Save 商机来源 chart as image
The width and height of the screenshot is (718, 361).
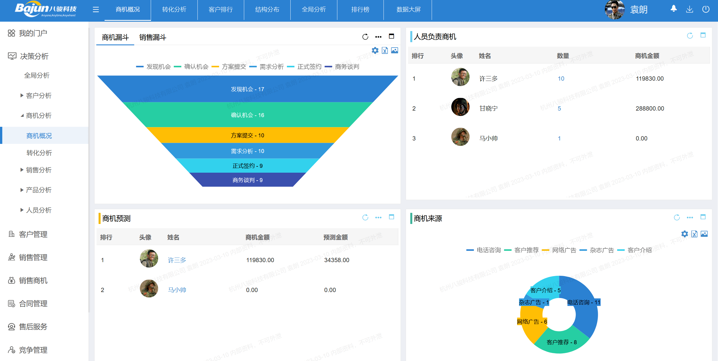click(704, 234)
